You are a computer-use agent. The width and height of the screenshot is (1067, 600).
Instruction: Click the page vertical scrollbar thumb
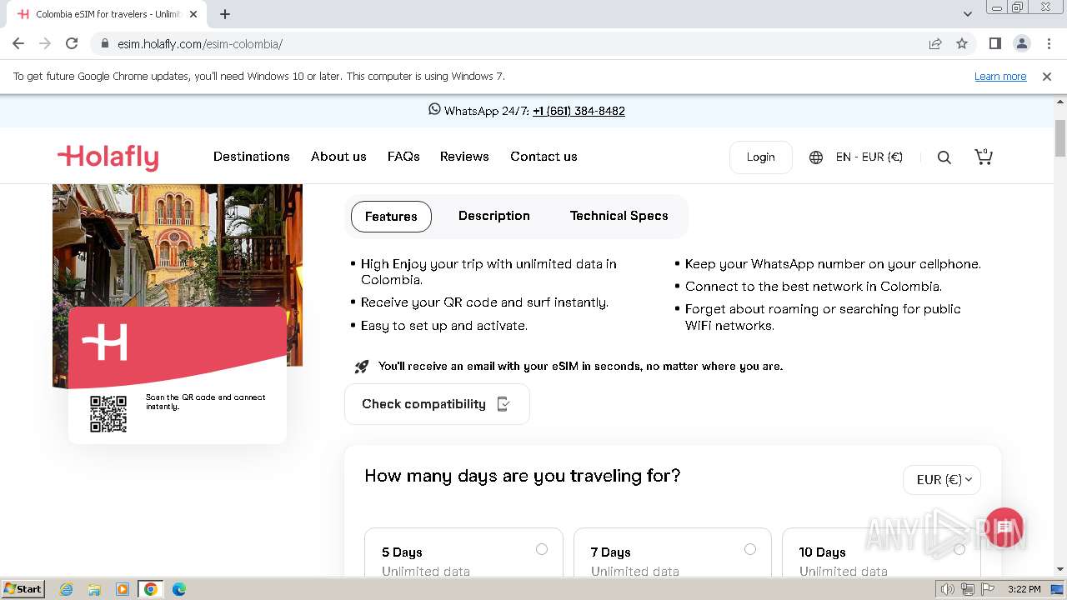(x=1060, y=137)
